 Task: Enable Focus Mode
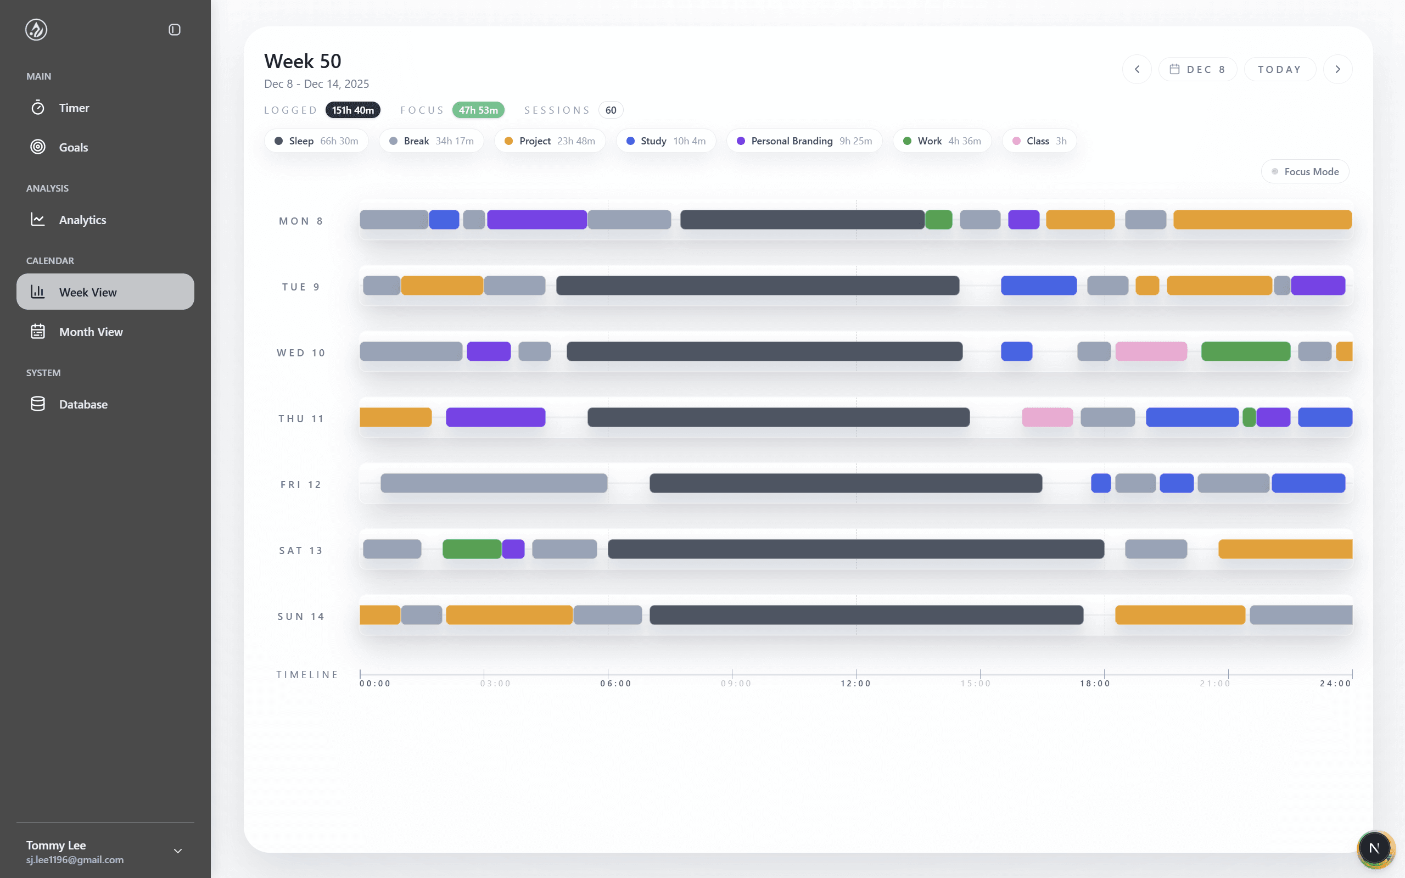pyautogui.click(x=1304, y=171)
